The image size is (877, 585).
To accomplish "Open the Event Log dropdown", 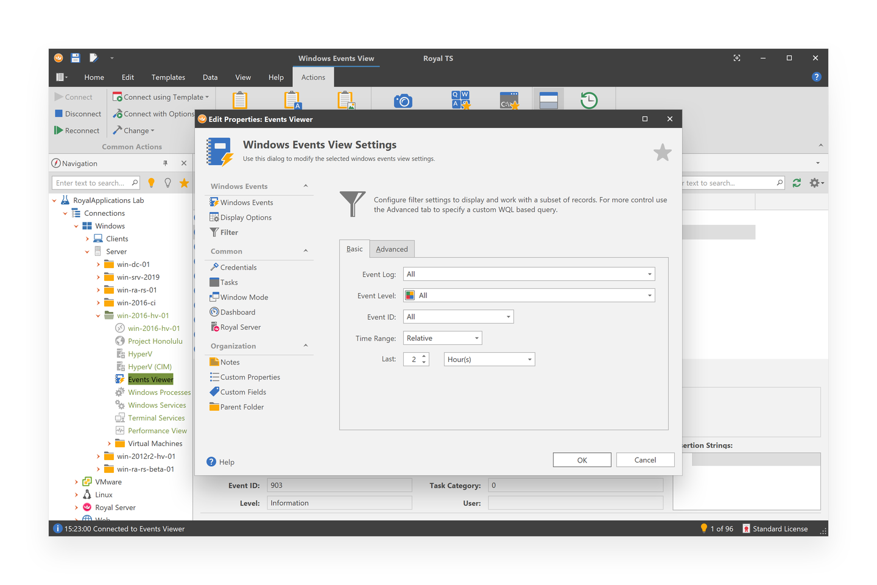I will pos(649,274).
